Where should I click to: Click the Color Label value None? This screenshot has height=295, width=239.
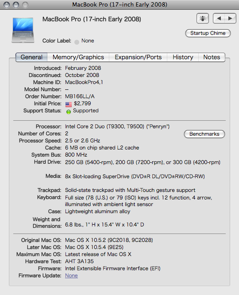point(88,41)
